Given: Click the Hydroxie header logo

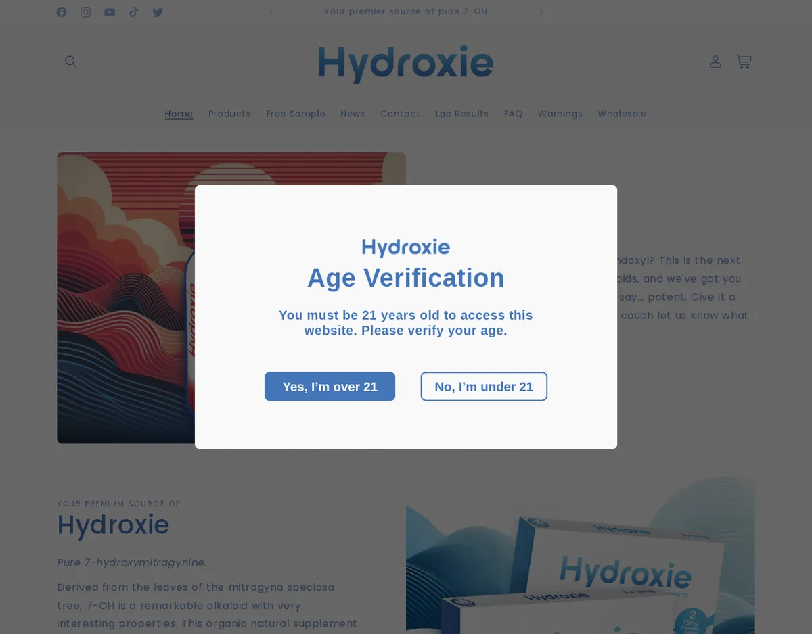Looking at the screenshot, I should [406, 64].
